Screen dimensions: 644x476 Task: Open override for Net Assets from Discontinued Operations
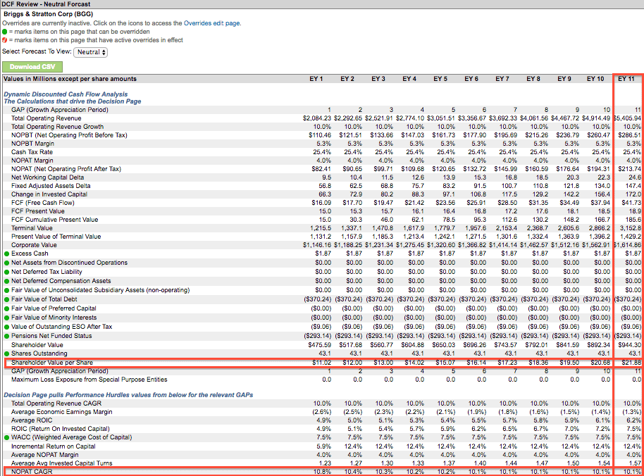[6, 263]
